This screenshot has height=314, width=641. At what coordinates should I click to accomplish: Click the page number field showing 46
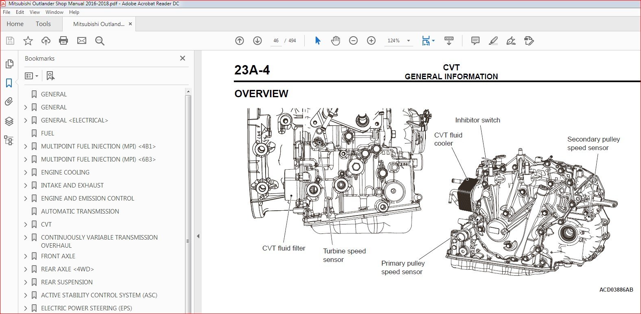coord(276,41)
